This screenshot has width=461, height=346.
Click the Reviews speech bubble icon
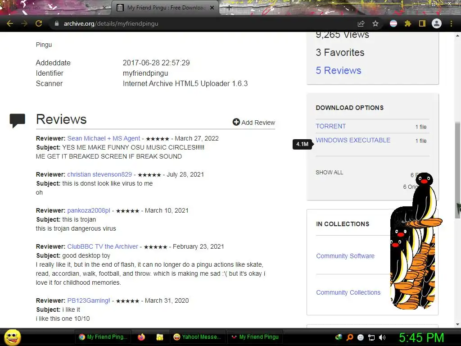pyautogui.click(x=18, y=120)
